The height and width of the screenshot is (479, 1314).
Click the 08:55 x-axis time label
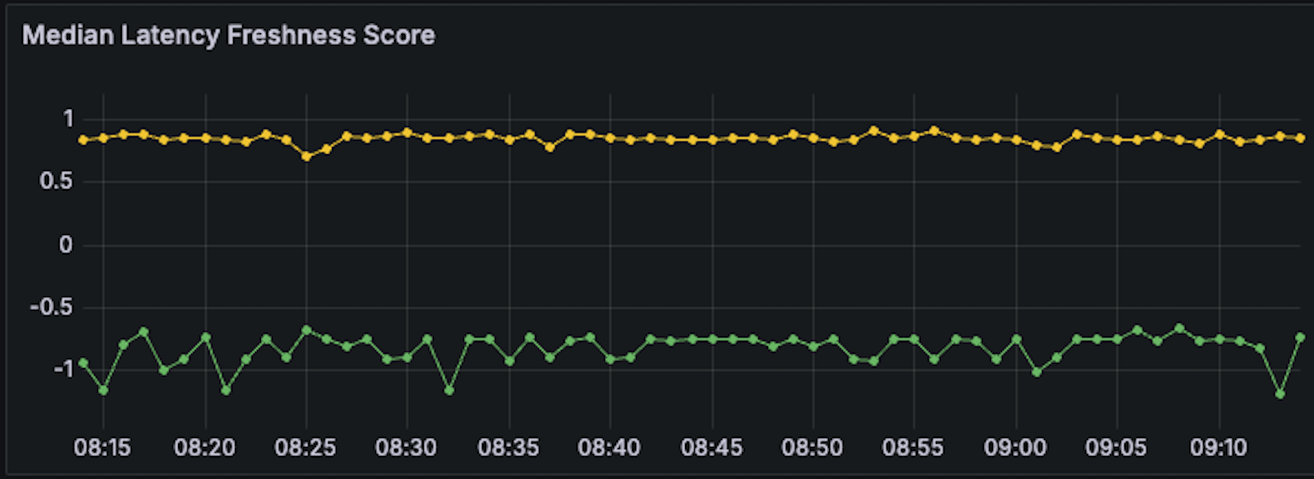click(913, 447)
